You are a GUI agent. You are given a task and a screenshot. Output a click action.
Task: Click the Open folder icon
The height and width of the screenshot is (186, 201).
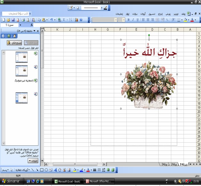pyautogui.click(x=8, y=20)
